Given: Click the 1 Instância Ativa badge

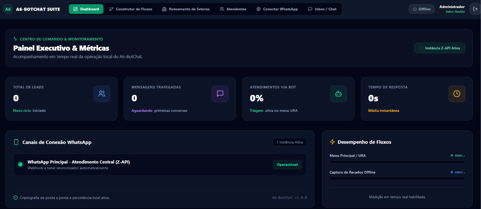Looking at the screenshot, I should click(x=290, y=142).
